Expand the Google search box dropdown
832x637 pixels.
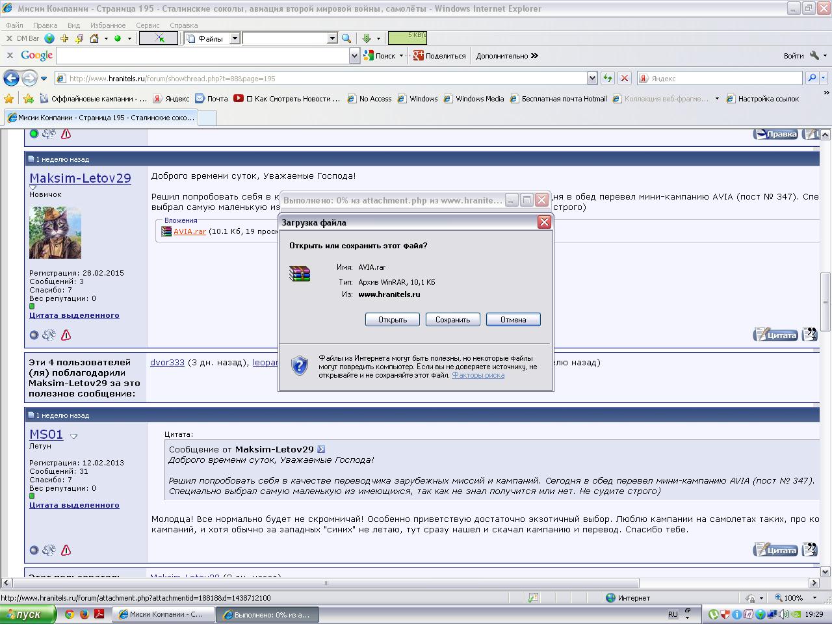click(354, 56)
